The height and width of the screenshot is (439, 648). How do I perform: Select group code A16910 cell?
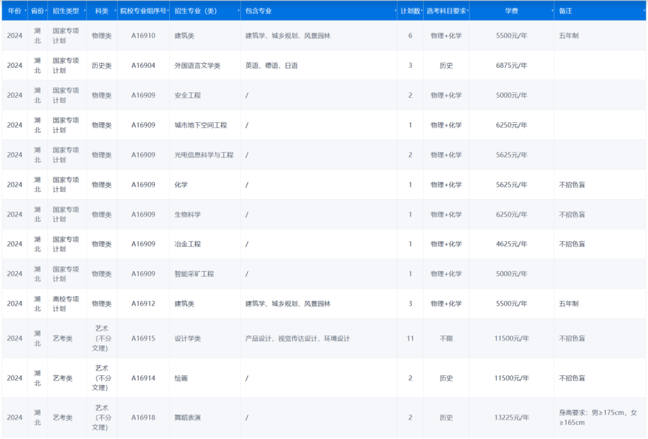tap(143, 35)
